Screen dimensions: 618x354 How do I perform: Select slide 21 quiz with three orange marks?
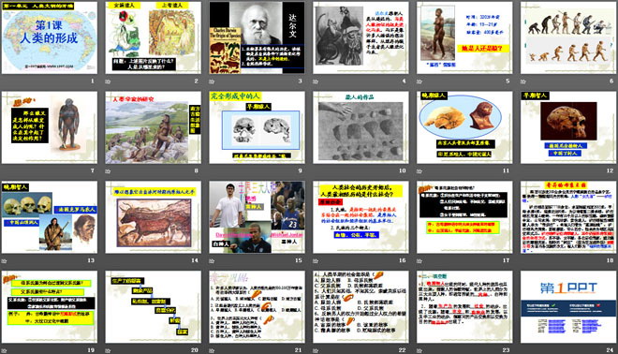tap(257, 306)
